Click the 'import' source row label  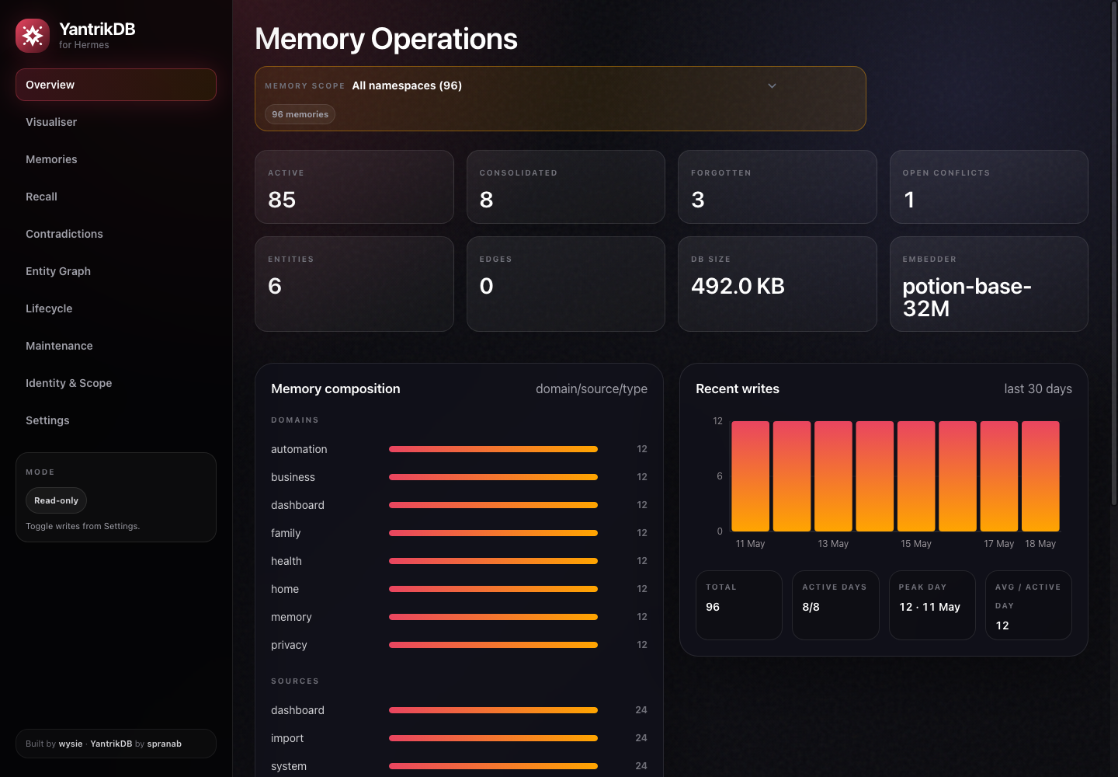(287, 738)
